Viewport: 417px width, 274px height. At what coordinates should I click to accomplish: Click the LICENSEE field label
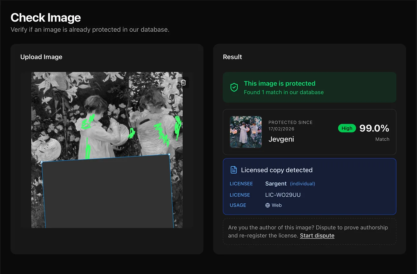click(x=241, y=184)
